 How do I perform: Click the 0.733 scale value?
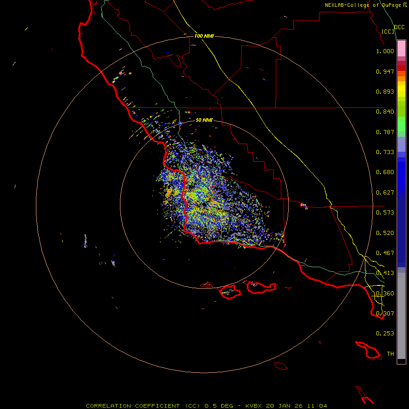(385, 152)
